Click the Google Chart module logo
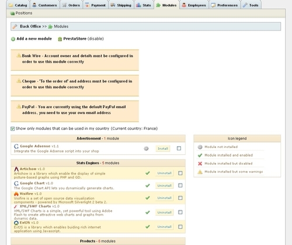 16,183
